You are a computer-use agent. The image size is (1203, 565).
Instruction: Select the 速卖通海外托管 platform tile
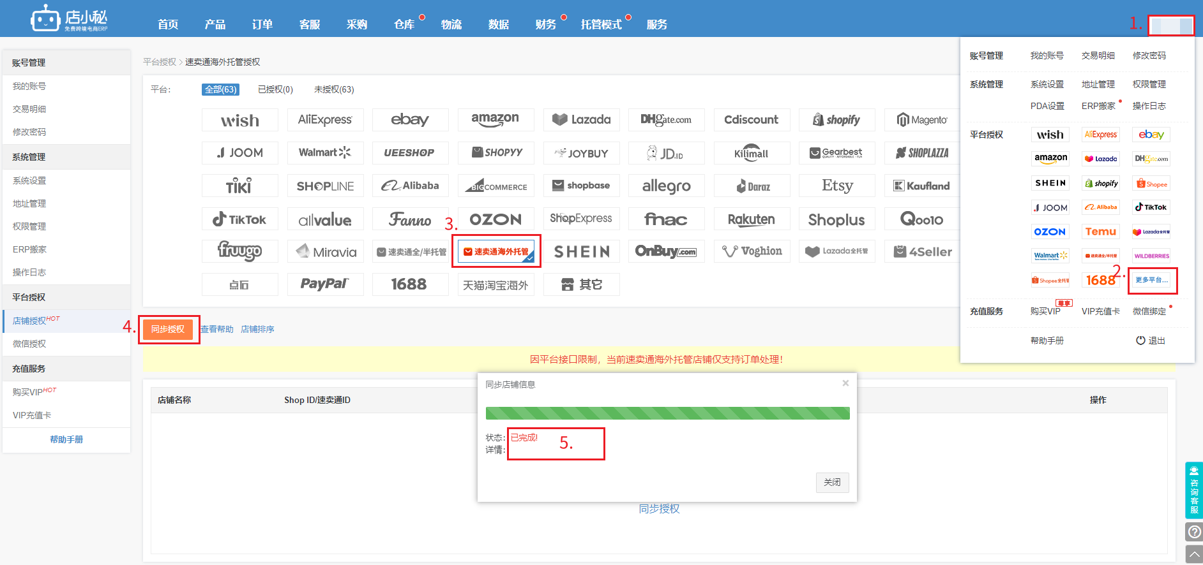coord(496,252)
